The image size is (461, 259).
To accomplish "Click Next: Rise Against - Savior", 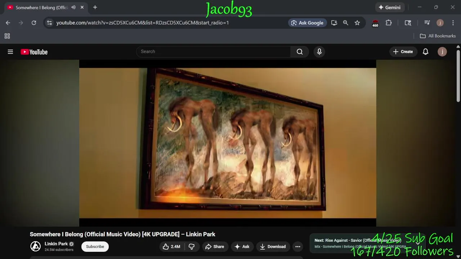I will tap(358, 240).
